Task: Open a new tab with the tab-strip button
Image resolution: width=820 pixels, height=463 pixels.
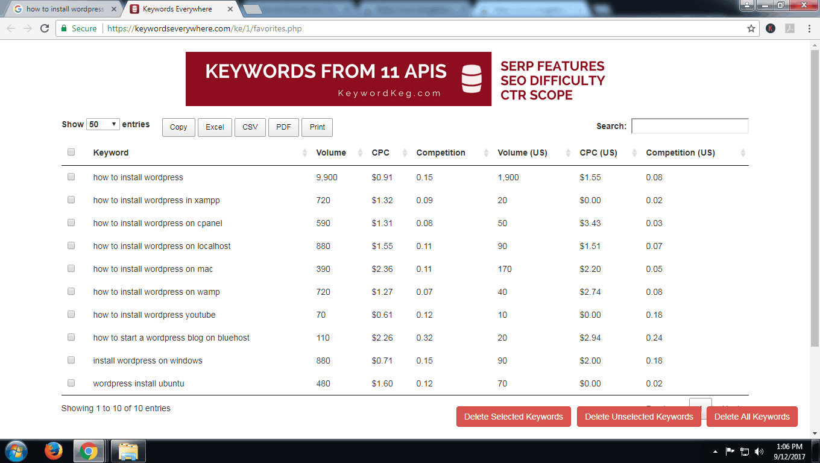Action: coord(252,9)
